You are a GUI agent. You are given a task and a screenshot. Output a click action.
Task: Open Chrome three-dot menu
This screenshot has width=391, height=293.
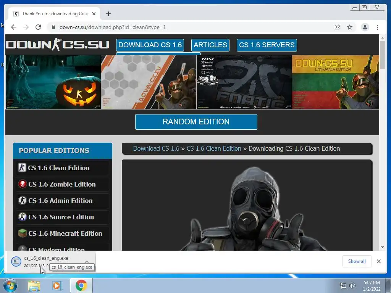coord(377,27)
